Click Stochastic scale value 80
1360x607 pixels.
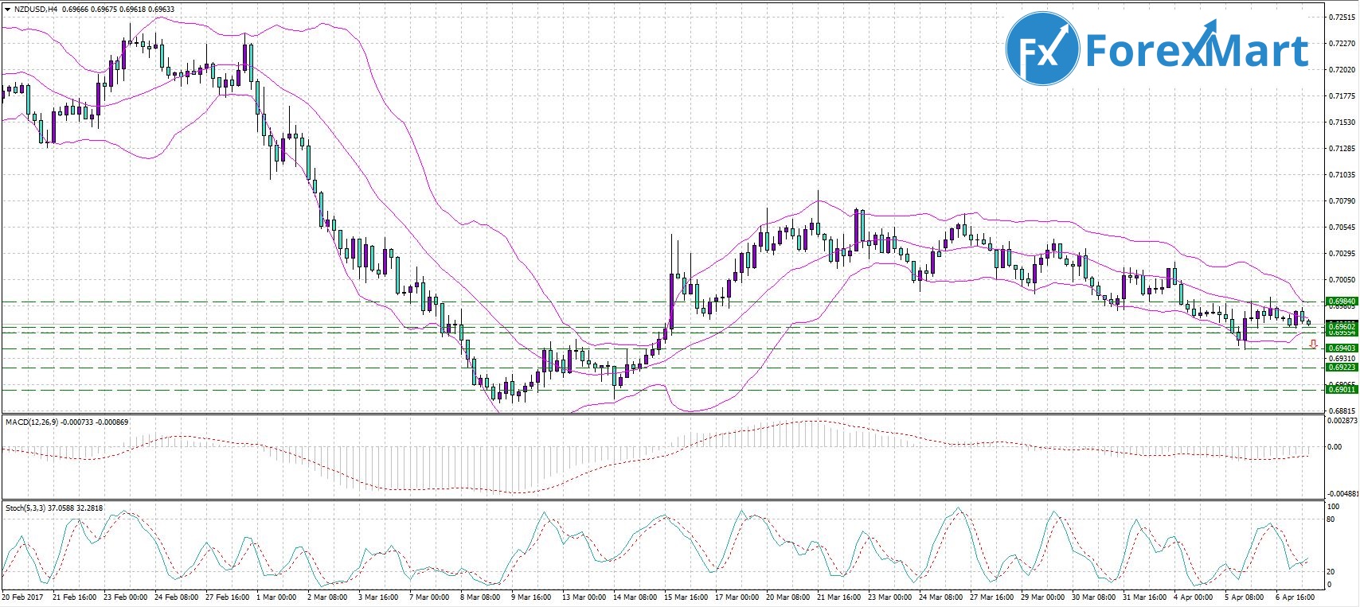[x=1330, y=519]
